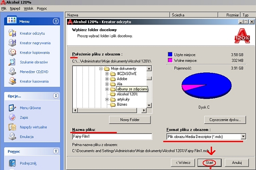This screenshot has width=256, height=170.
Task: Select the albumy ze zdjęciami folder
Action: 132,89
